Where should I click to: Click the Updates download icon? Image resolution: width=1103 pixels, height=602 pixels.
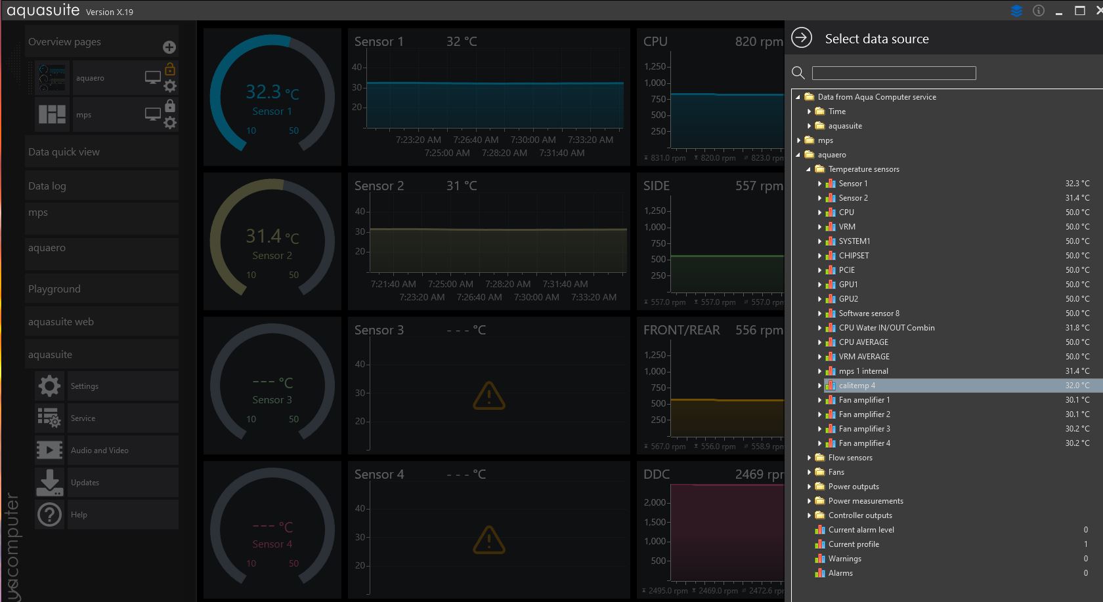(x=49, y=483)
